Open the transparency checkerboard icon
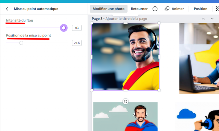Image resolution: width=219 pixels, height=131 pixels. click(217, 9)
